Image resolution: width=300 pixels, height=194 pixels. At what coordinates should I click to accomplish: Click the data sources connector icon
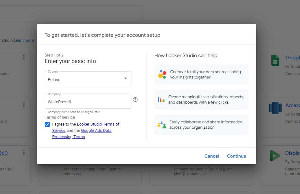pos(162,74)
